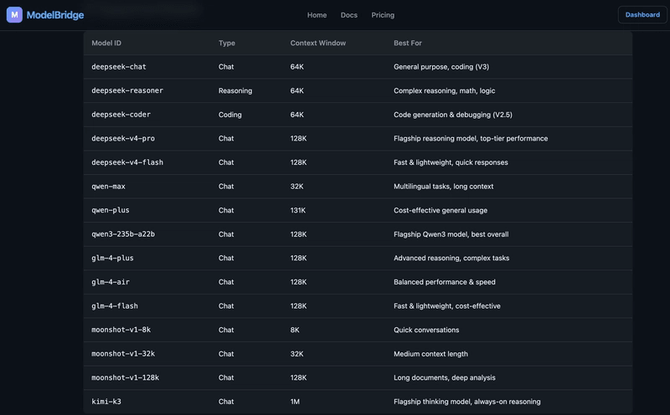Click "Quick conversations" description
The width and height of the screenshot is (670, 415).
[x=426, y=330]
